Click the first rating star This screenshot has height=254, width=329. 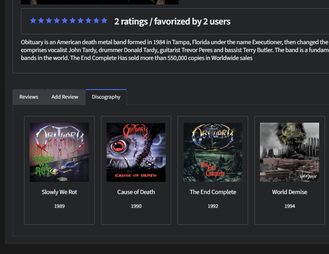click(34, 21)
